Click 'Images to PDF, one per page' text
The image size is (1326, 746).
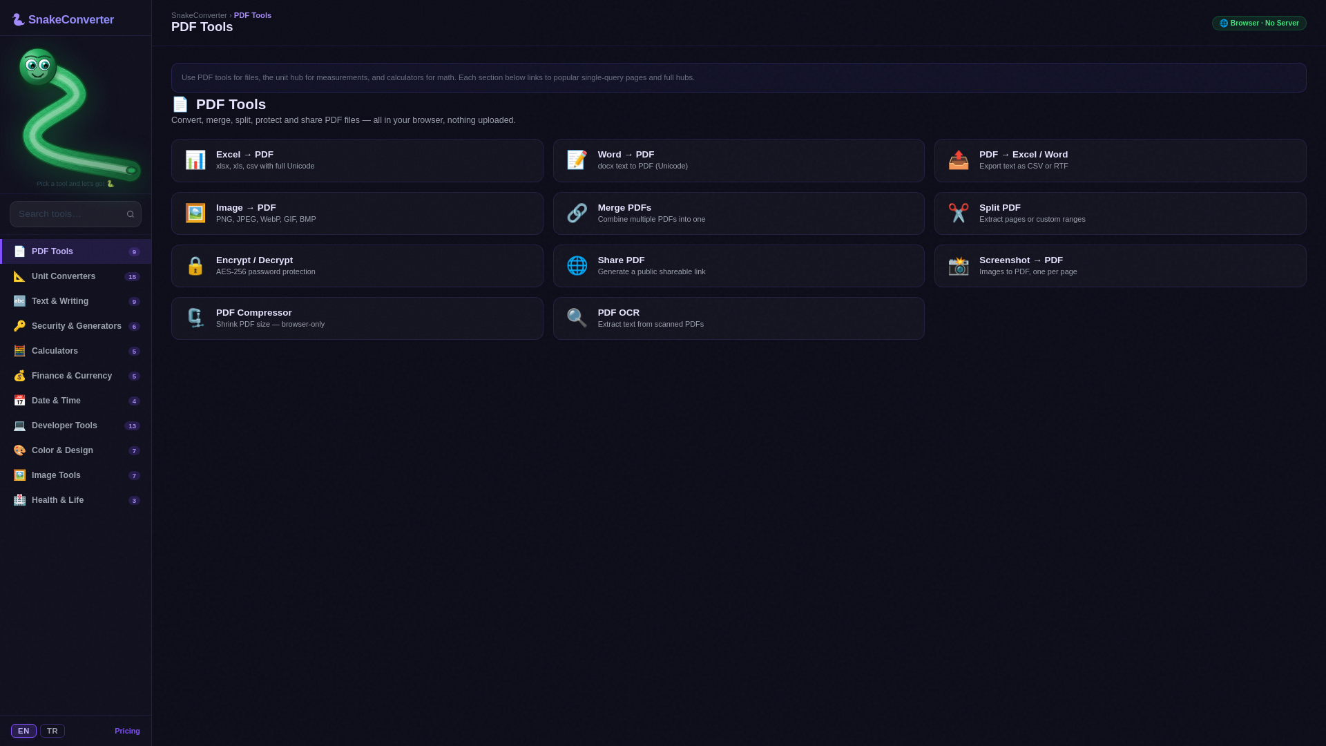click(x=1028, y=271)
